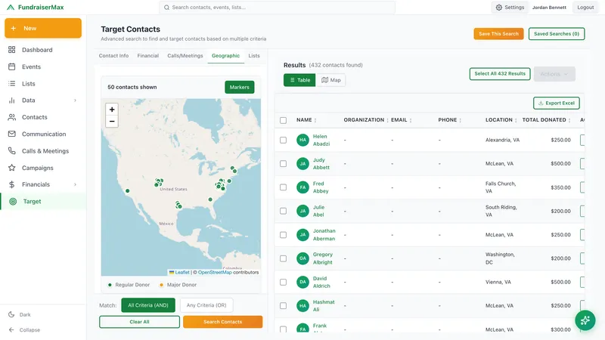Viewport: 605px width, 340px height.
Task: Sort by the TOTAL DONATED column
Action: 546,120
